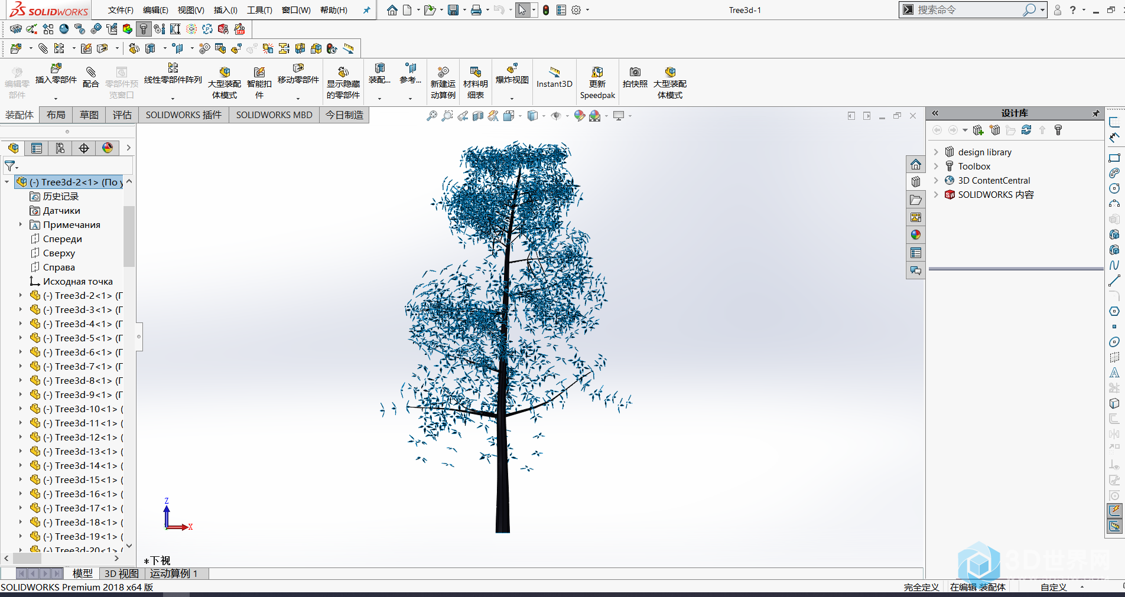The height and width of the screenshot is (597, 1125).
Task: Switch to the 草图 tab
Action: pyautogui.click(x=89, y=115)
